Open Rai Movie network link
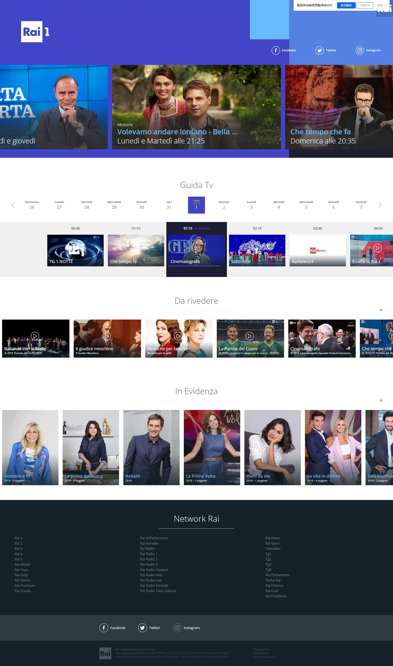 coord(22,564)
